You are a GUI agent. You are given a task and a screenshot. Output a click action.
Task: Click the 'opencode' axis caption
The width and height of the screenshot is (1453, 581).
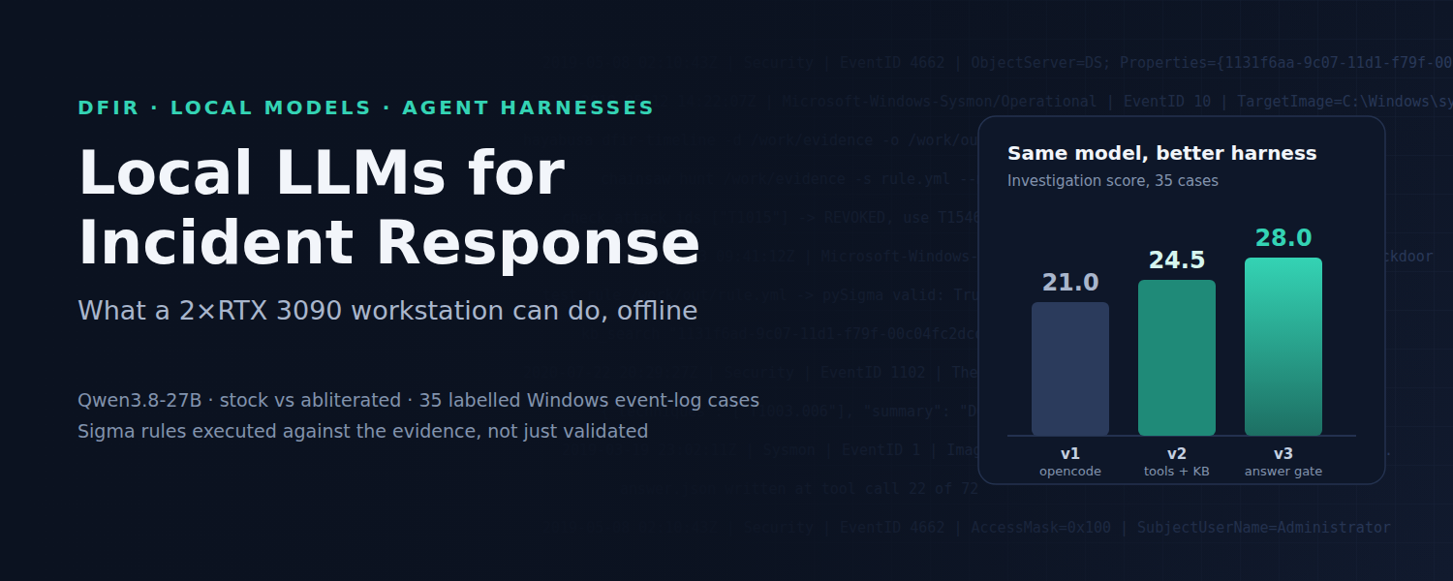pos(1070,472)
